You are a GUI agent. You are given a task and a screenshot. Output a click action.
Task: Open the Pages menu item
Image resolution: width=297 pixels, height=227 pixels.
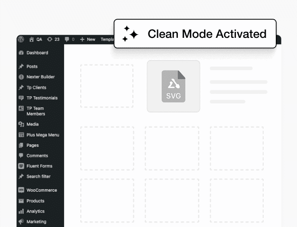click(x=32, y=145)
